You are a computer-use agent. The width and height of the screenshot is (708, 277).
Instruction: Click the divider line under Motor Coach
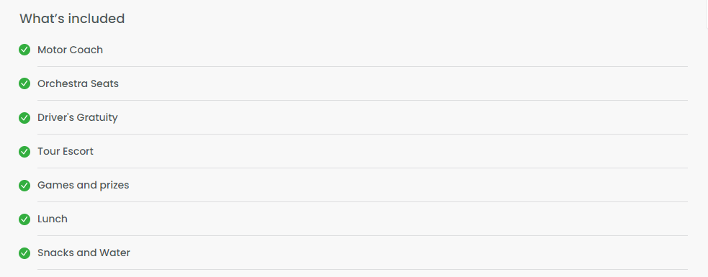[362, 66]
